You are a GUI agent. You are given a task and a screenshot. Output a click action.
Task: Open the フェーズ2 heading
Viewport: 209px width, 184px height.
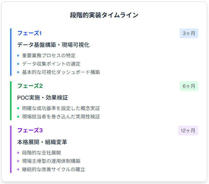(30, 86)
